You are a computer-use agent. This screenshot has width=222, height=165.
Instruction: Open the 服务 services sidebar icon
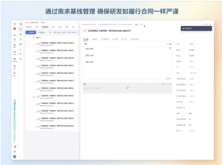[x=15, y=66]
